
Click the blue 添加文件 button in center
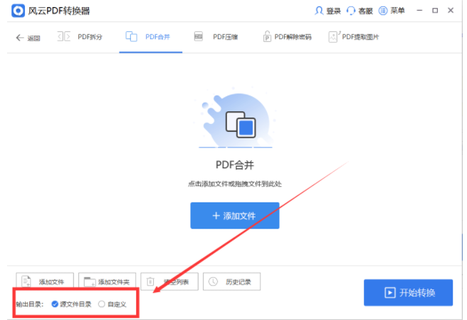point(234,215)
